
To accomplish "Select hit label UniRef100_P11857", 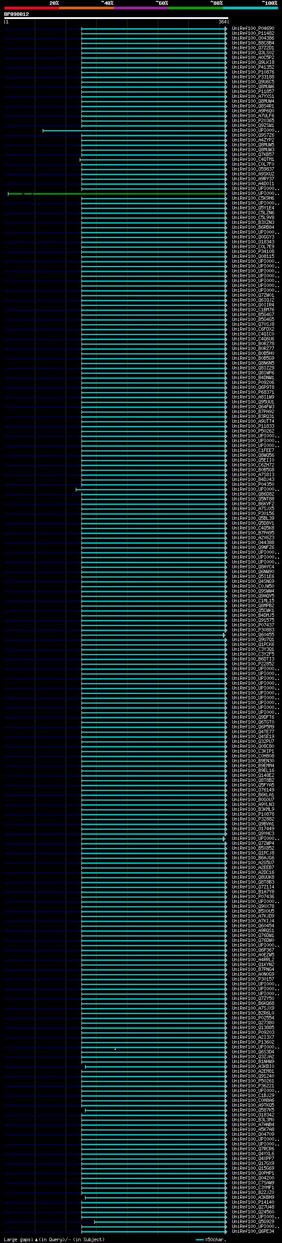I will pyautogui.click(x=253, y=91).
